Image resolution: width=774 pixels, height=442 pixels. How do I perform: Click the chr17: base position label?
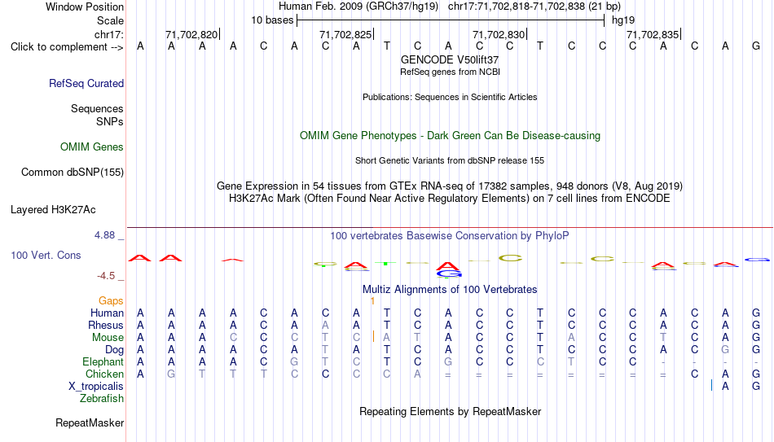tap(108, 34)
